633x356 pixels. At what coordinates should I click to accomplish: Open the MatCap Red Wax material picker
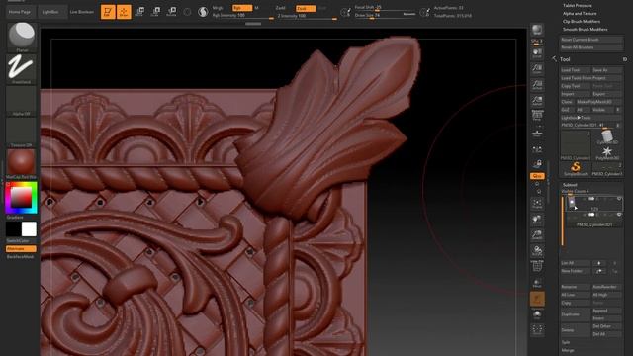pos(22,163)
